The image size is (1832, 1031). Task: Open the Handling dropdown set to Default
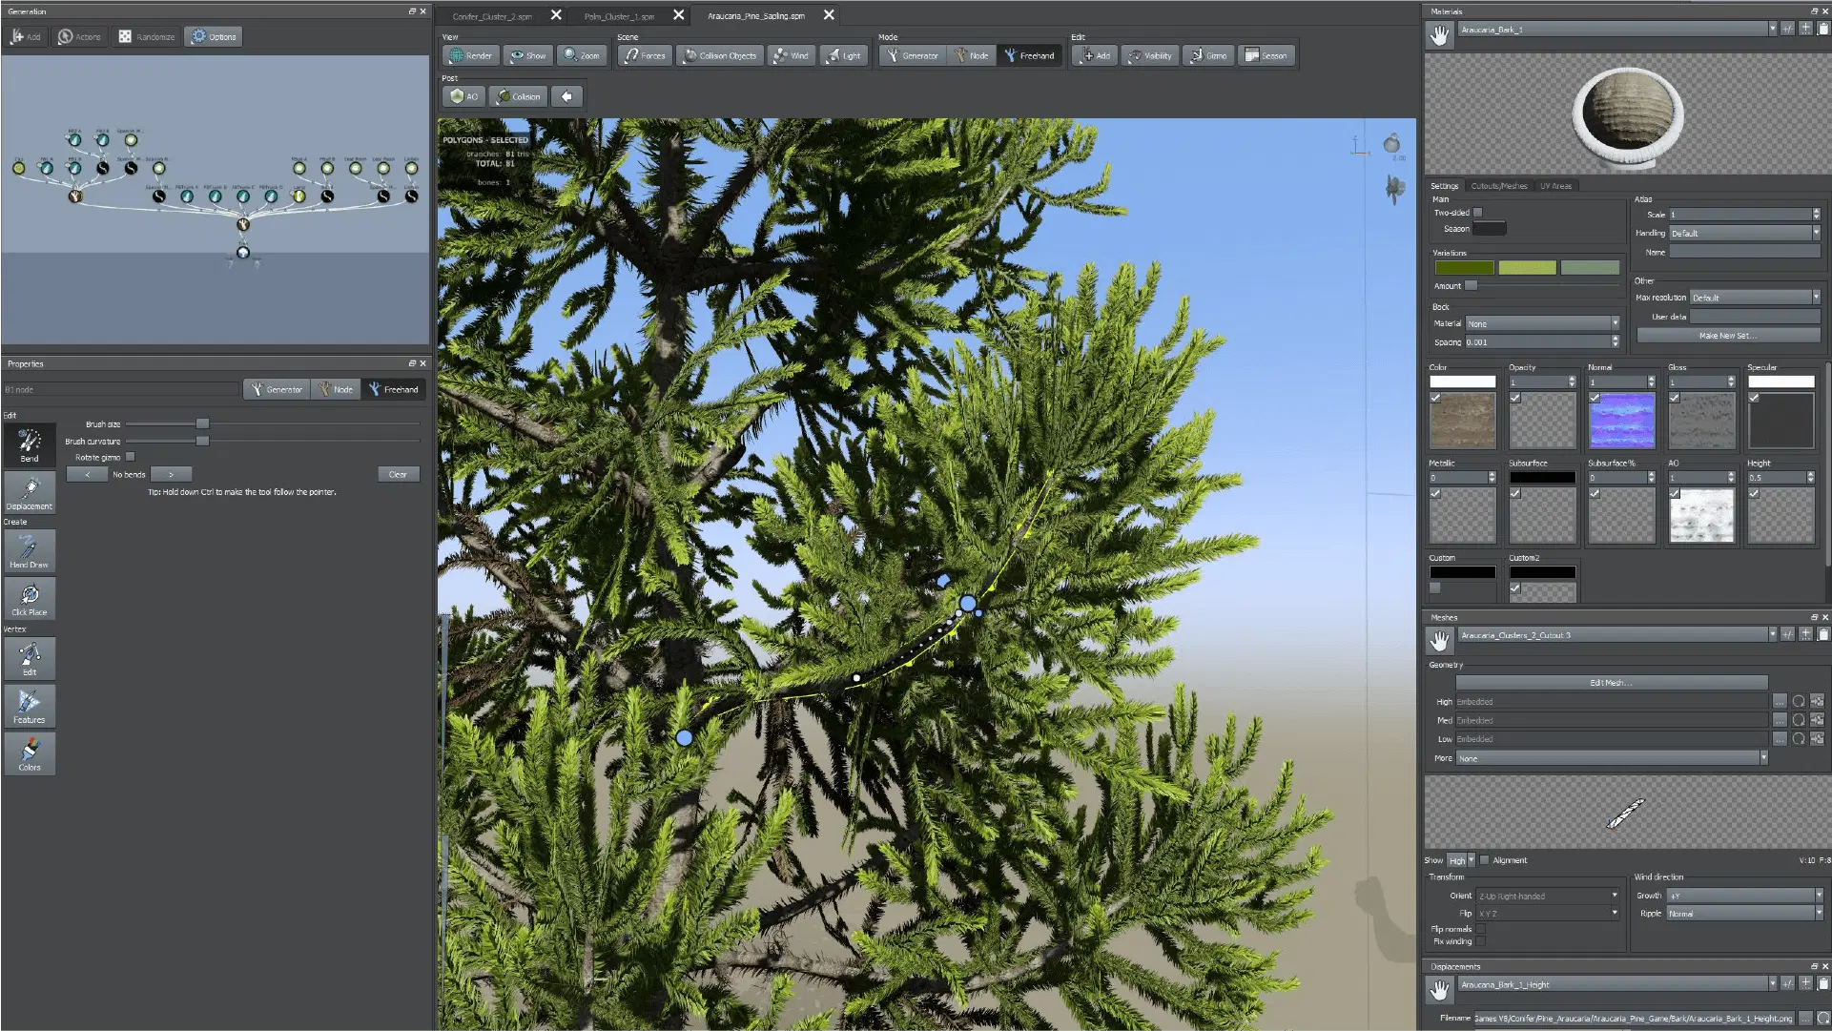(1743, 233)
